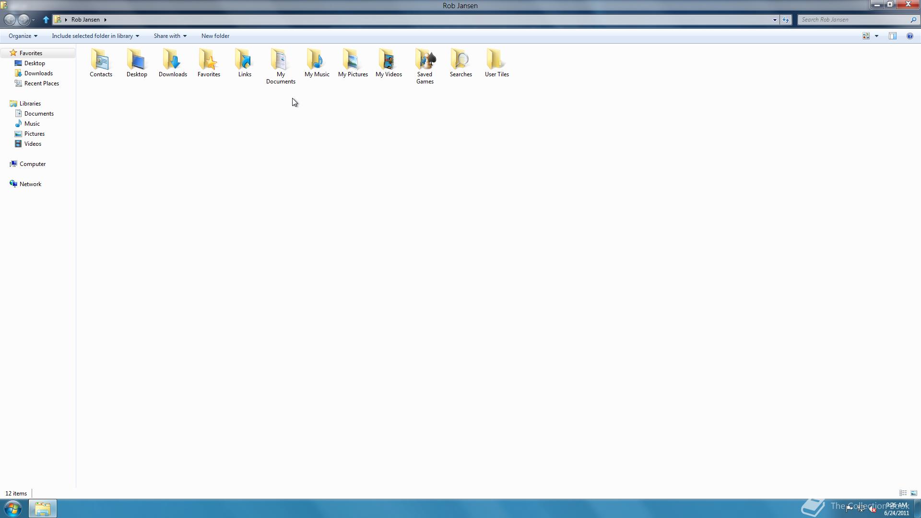
Task: Expand the change view options arrow
Action: pos(876,36)
